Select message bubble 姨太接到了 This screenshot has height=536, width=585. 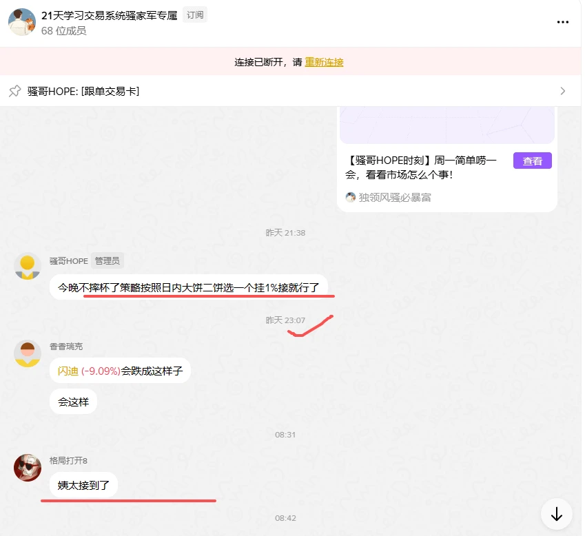point(83,485)
